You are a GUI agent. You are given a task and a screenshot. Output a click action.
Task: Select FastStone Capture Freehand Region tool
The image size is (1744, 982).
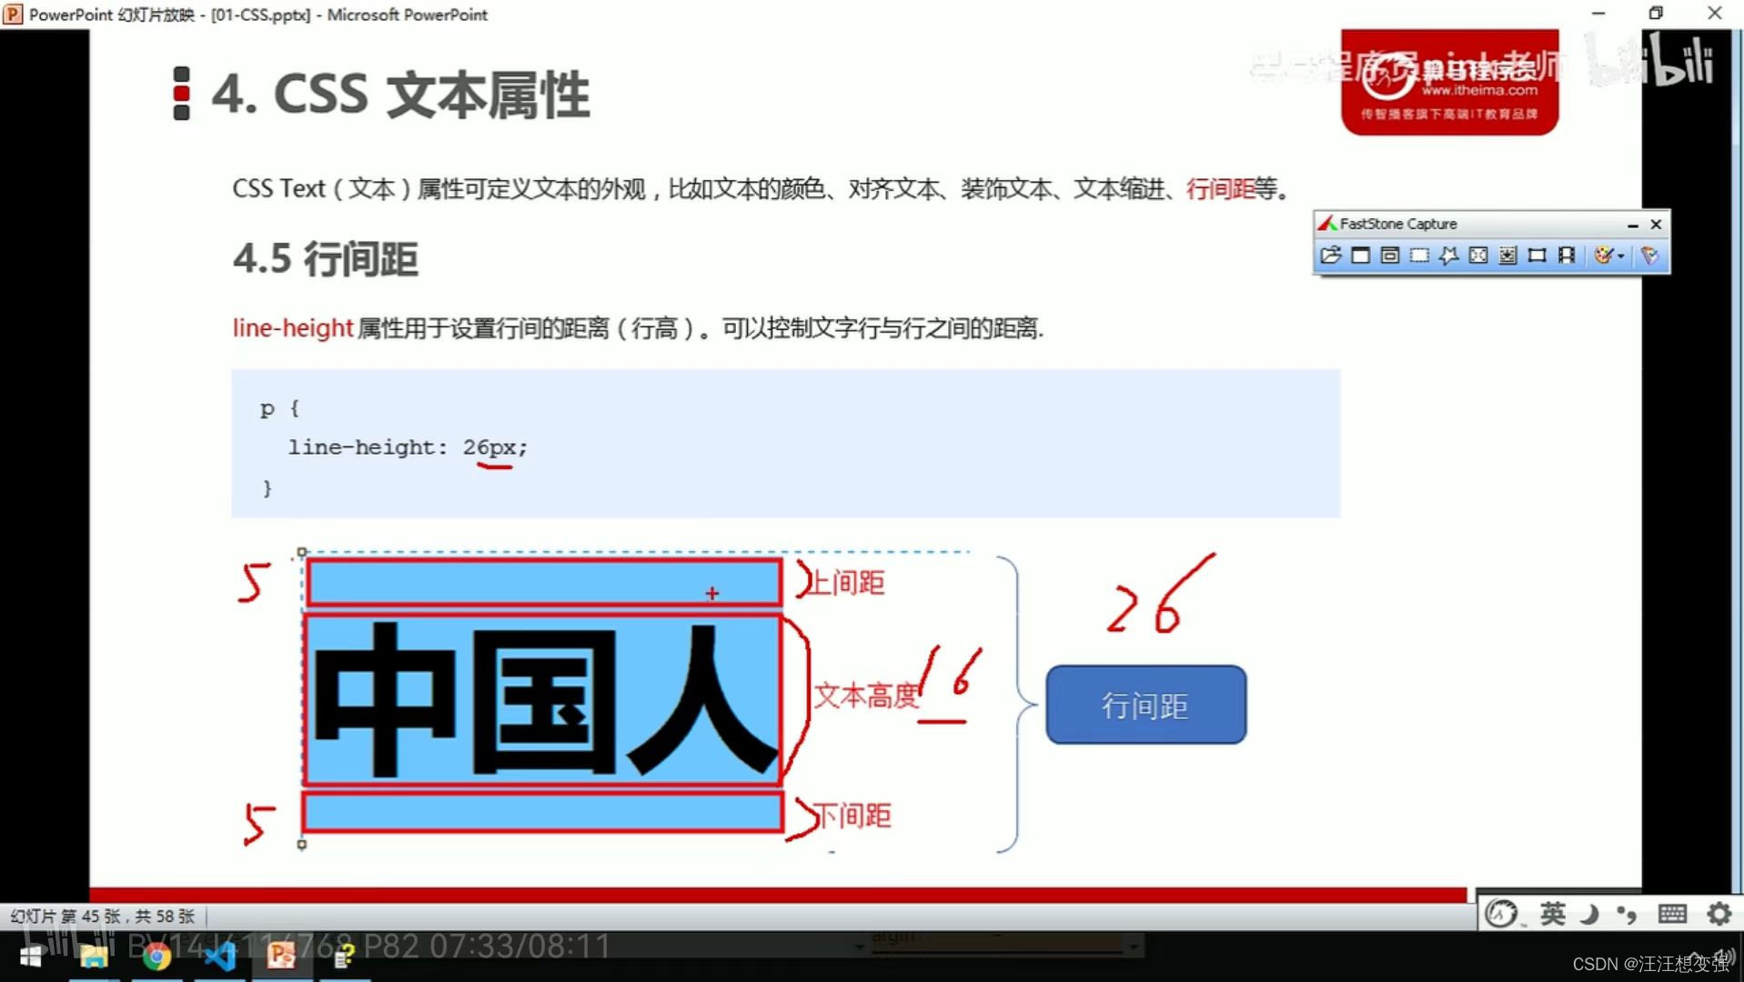1448,256
